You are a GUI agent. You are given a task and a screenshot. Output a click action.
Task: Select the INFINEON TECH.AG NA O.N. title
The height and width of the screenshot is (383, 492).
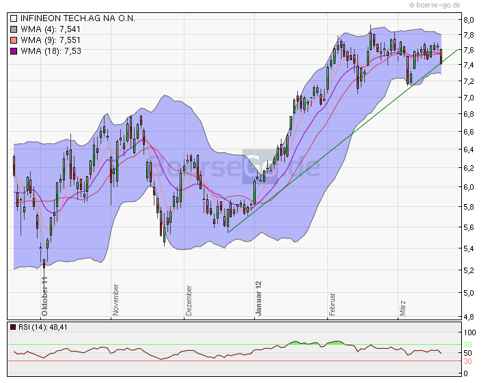(78, 18)
